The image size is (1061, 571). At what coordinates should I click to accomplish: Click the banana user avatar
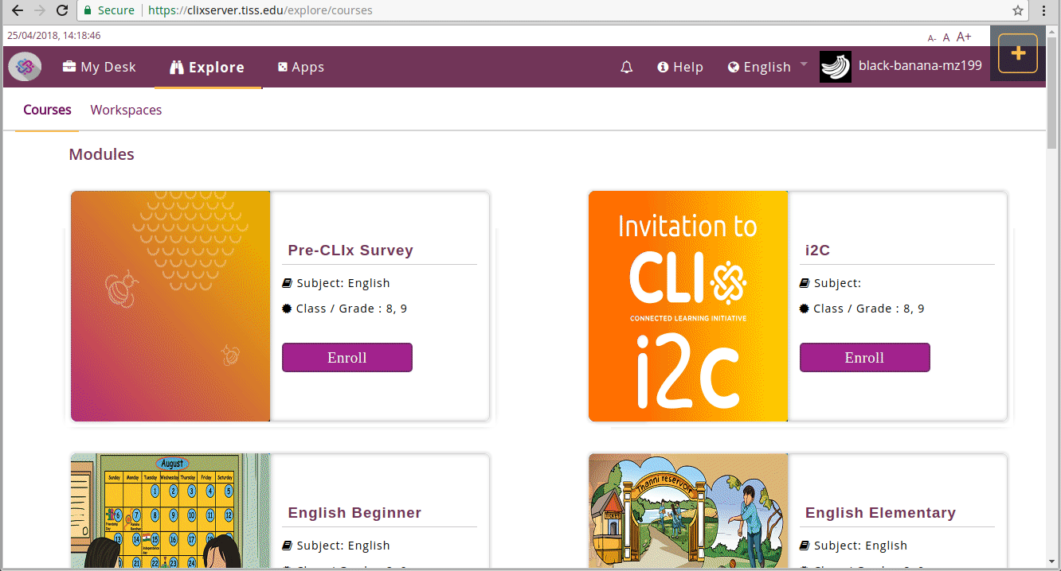835,67
